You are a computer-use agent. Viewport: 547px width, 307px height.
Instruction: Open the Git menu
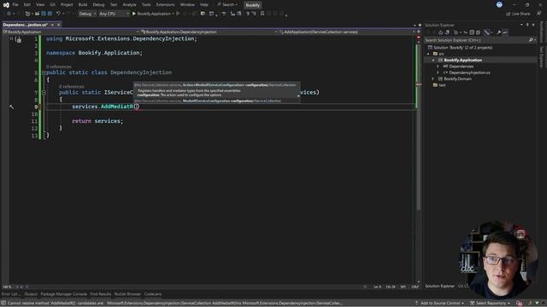tap(53, 5)
